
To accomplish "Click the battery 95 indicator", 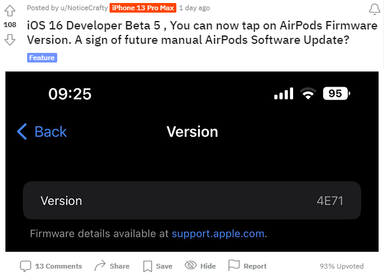I will (x=336, y=93).
